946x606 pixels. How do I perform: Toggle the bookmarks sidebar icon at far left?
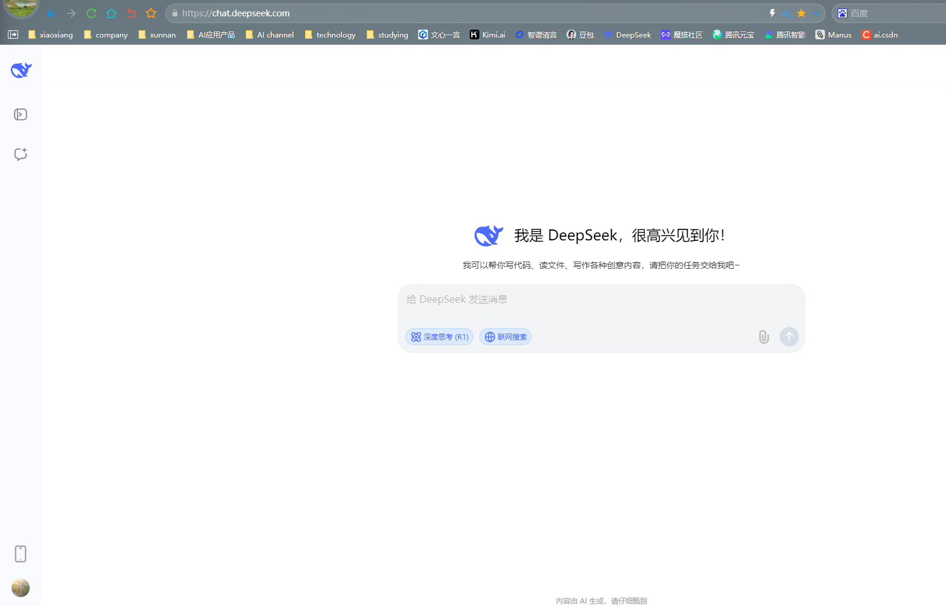coord(13,35)
